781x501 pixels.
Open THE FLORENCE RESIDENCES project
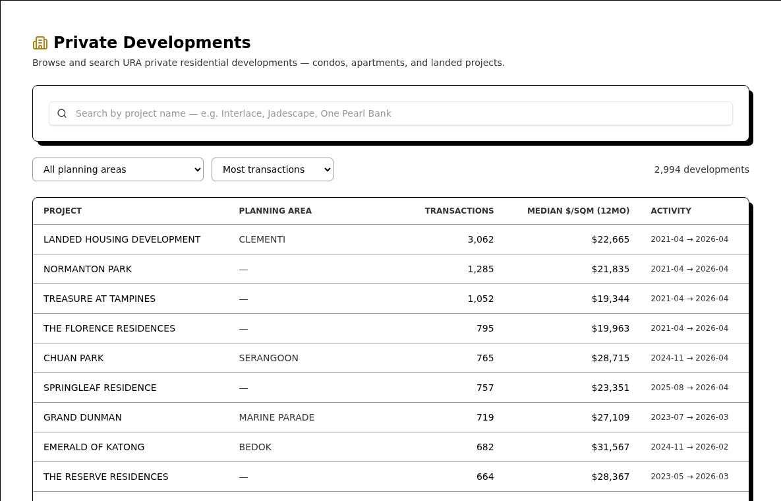(109, 329)
